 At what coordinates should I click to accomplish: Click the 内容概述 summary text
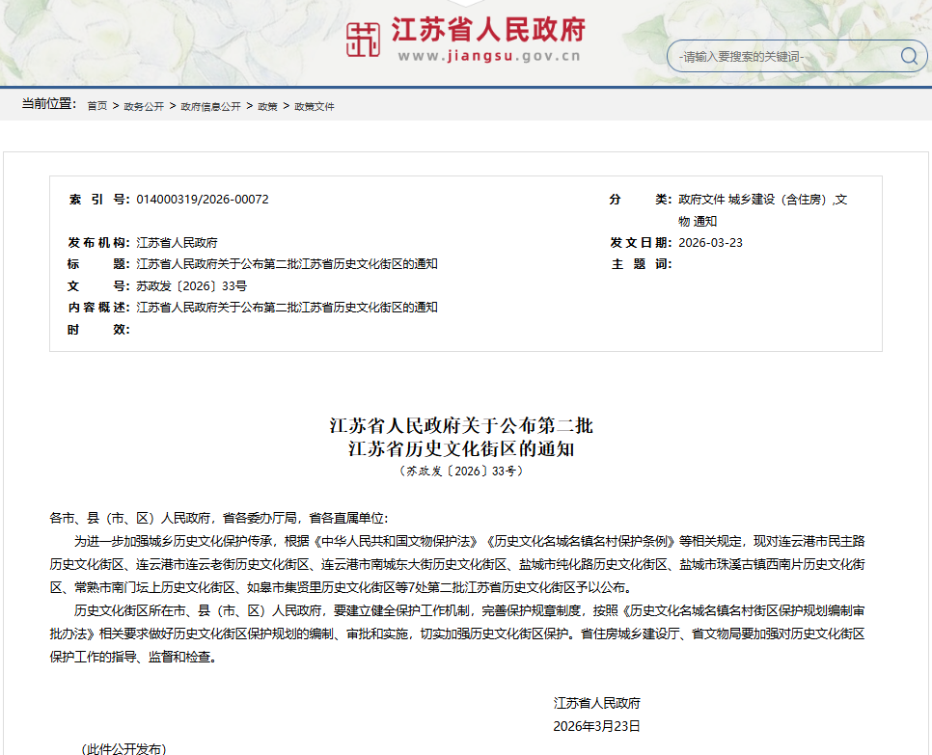point(287,308)
